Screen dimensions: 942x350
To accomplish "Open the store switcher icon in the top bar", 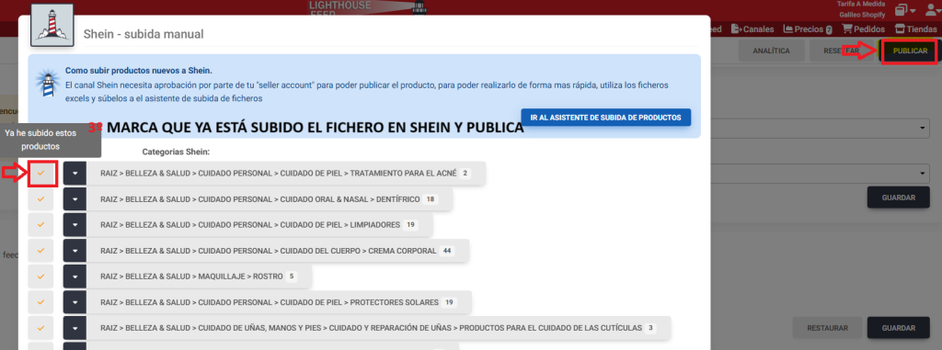I will pyautogui.click(x=905, y=9).
